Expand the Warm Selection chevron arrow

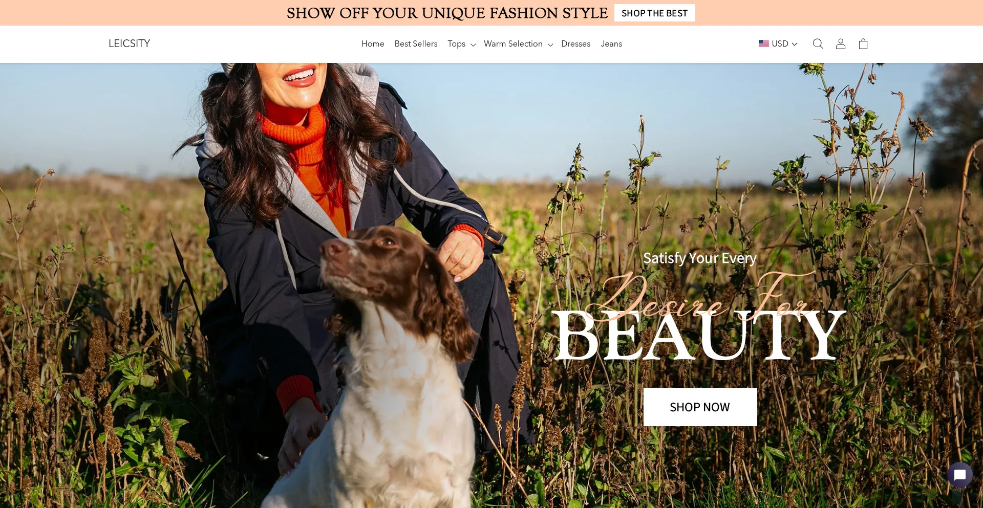[x=550, y=45]
